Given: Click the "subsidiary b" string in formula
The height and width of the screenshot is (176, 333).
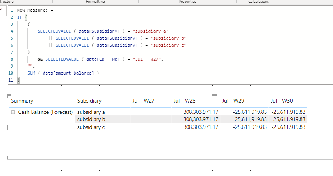Looking at the screenshot, I should (168, 38).
